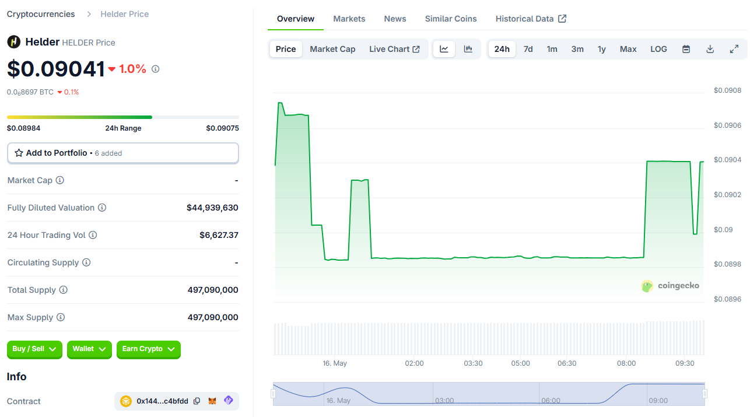Click the Fully Diluted Valuation $44,939,630

212,208
